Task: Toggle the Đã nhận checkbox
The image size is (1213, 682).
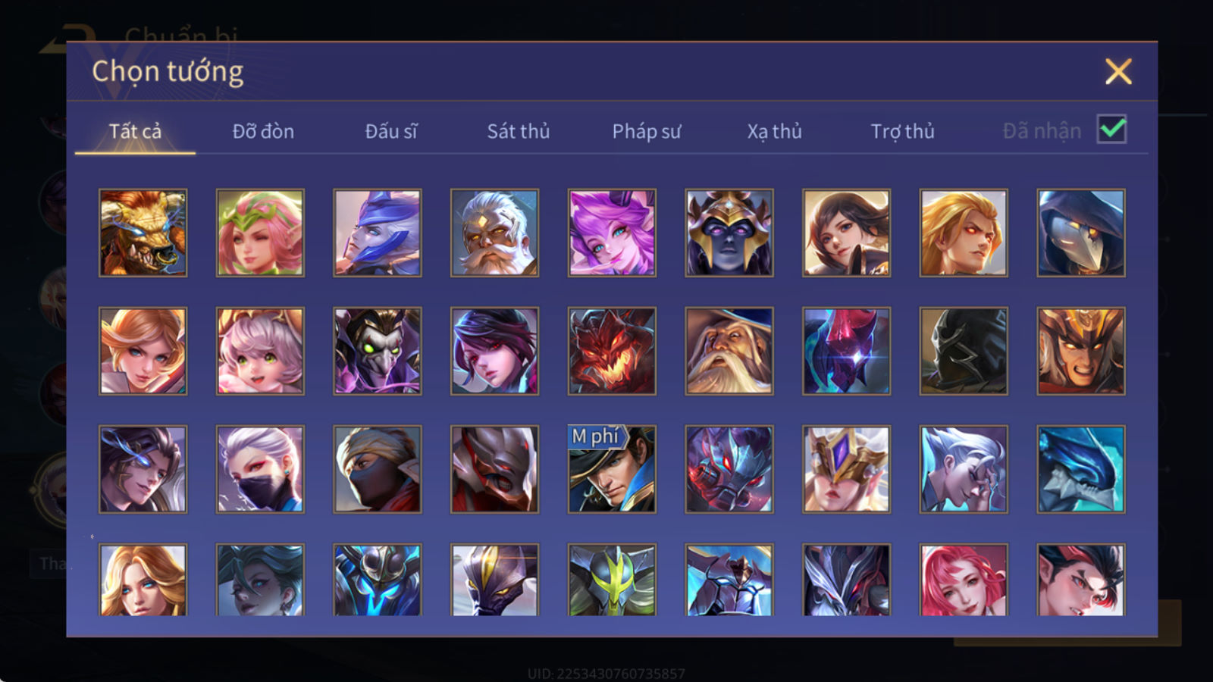Action: 1111,130
